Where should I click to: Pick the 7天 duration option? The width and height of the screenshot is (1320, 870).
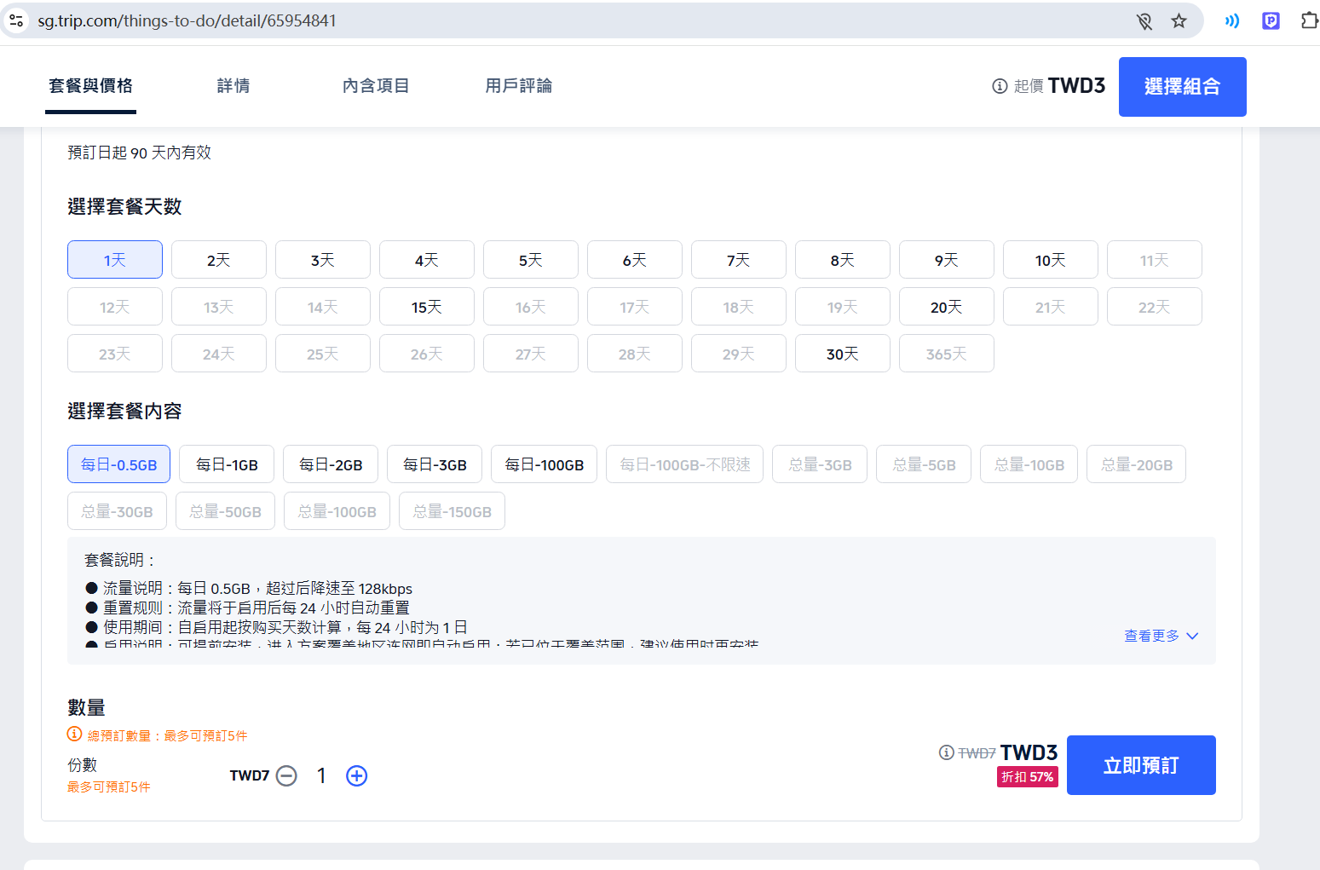coord(739,259)
